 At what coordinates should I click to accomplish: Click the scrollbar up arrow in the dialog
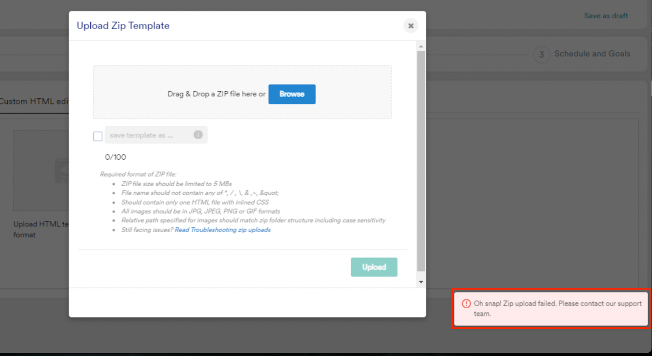421,46
